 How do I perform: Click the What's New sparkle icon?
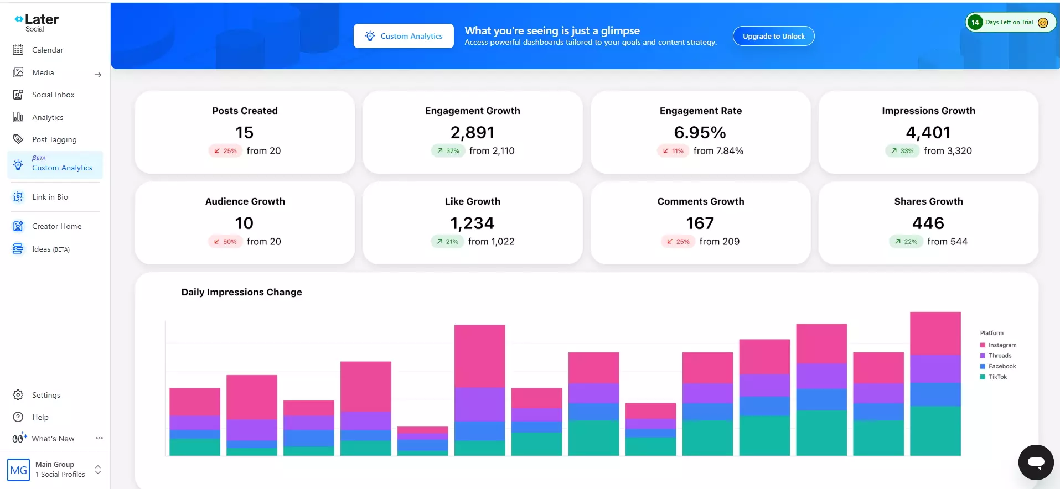19,438
